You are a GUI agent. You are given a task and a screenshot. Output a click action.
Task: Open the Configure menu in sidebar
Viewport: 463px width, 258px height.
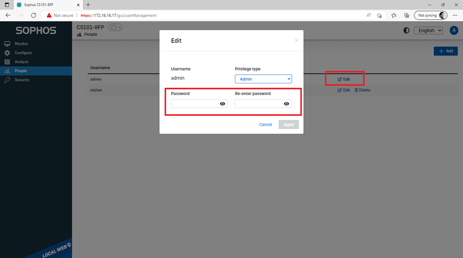(23, 53)
